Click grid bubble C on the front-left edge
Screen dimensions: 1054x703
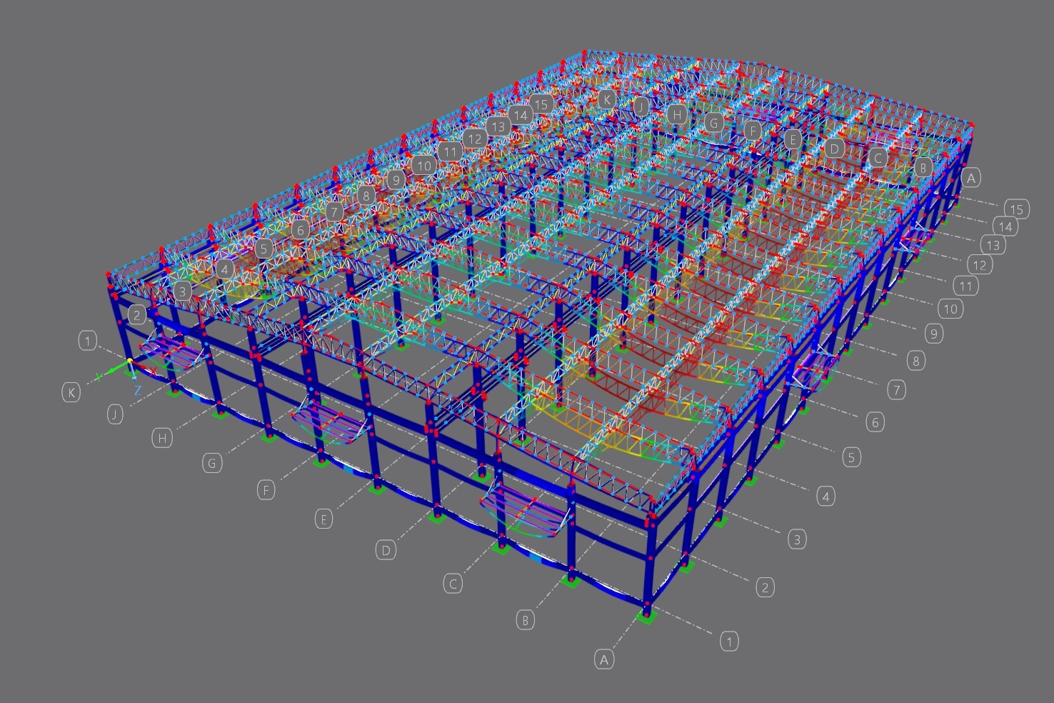(453, 584)
